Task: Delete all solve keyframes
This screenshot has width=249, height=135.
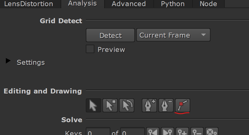Action: [212, 132]
